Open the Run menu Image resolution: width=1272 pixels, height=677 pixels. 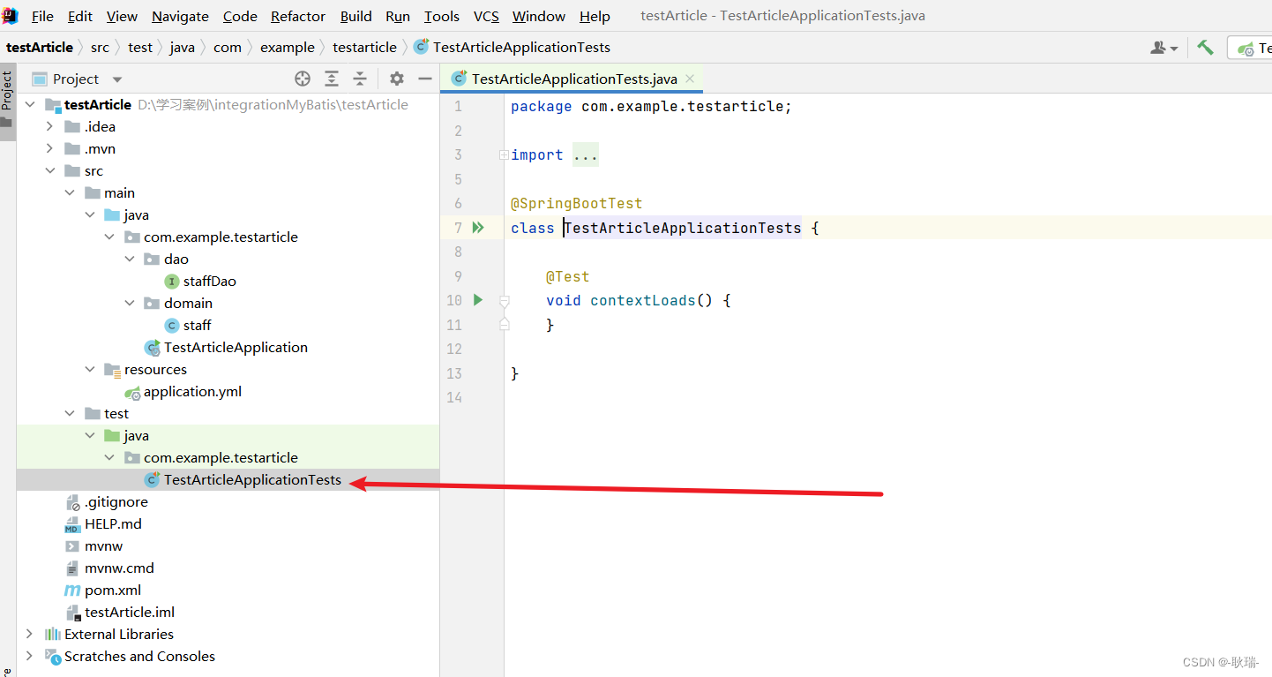tap(398, 16)
